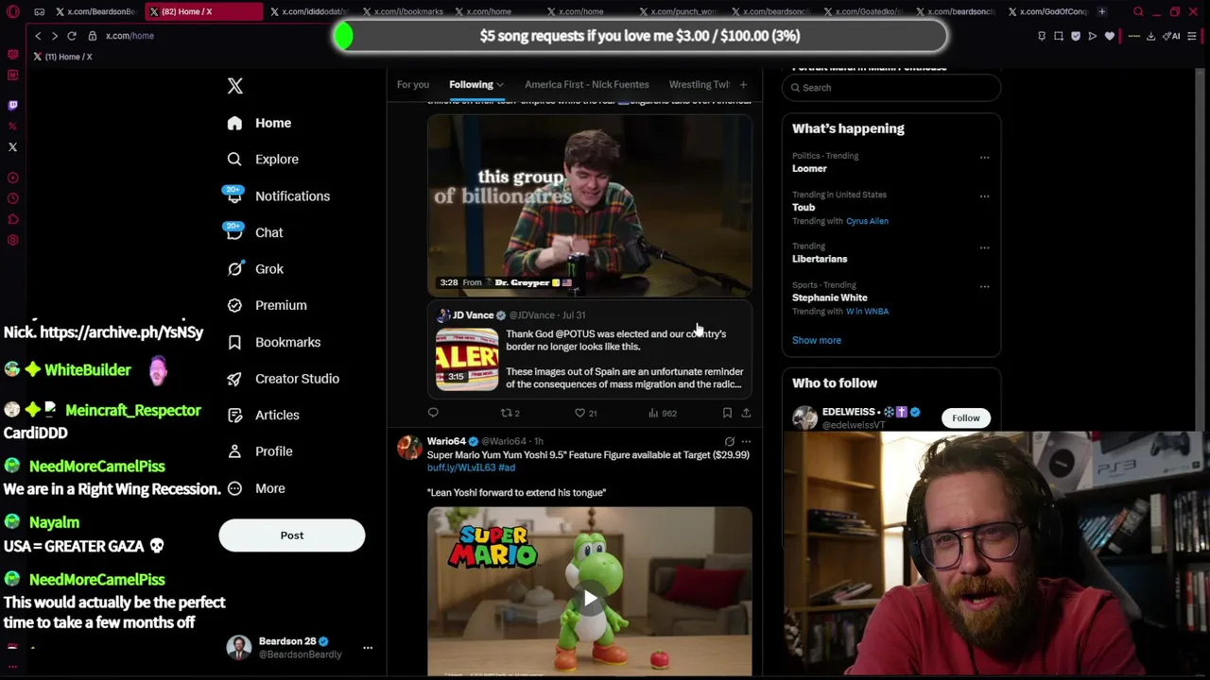The height and width of the screenshot is (680, 1210).
Task: Bookmark the post quoting JD Vance
Action: click(x=727, y=413)
